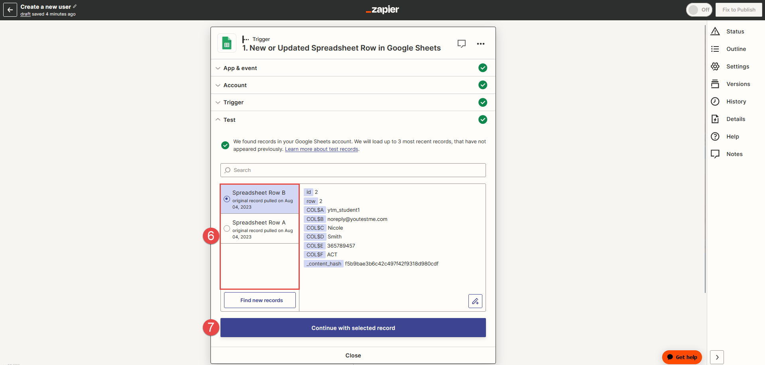Click the COL$F field label
The width and height of the screenshot is (765, 365).
coord(315,254)
